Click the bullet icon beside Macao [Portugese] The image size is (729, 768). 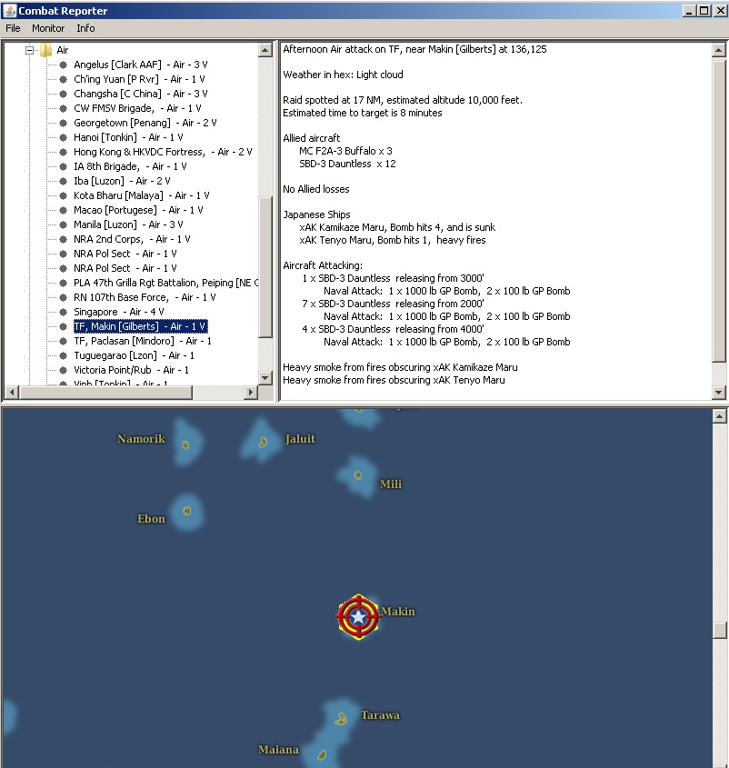[x=63, y=210]
